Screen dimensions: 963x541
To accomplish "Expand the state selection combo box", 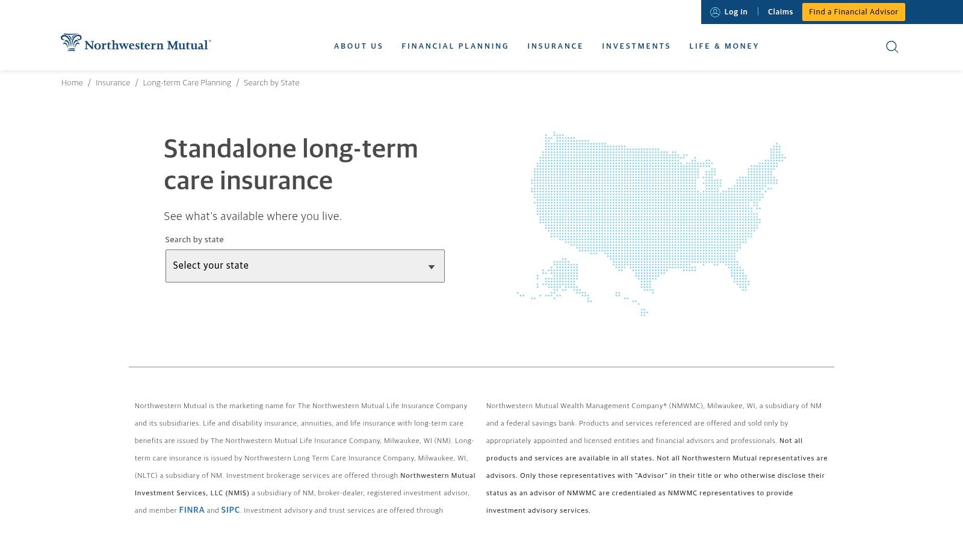I will (x=305, y=266).
